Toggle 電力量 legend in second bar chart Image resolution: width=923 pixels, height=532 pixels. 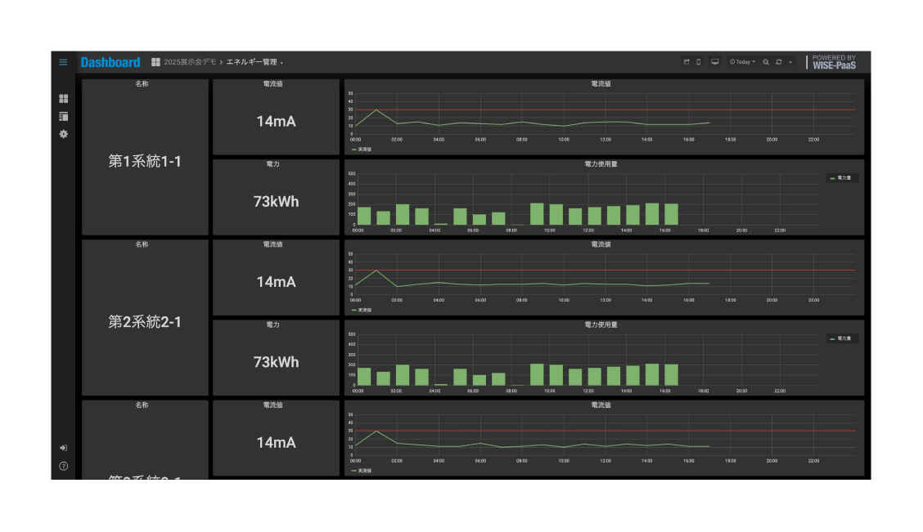(x=840, y=338)
